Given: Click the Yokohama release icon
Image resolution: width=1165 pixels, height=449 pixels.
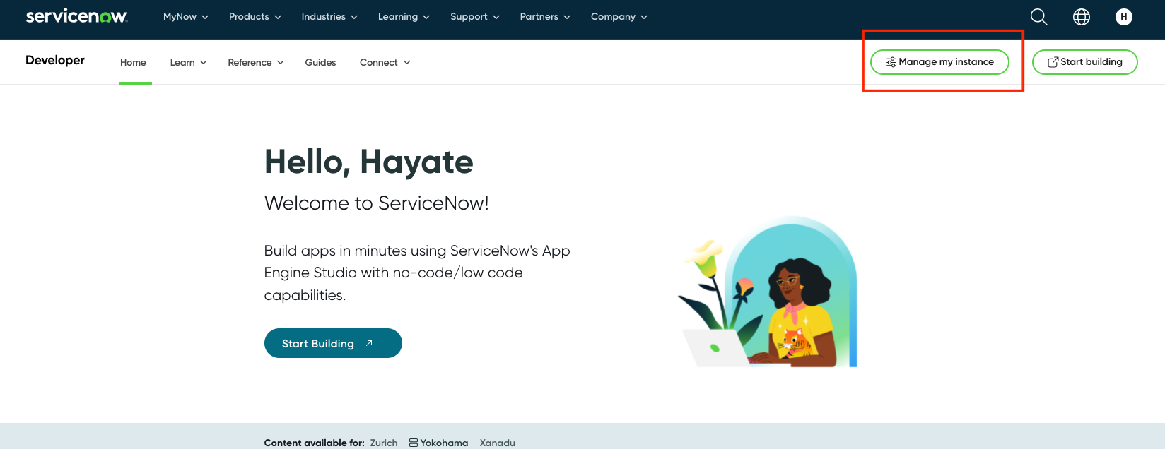Looking at the screenshot, I should pos(414,443).
